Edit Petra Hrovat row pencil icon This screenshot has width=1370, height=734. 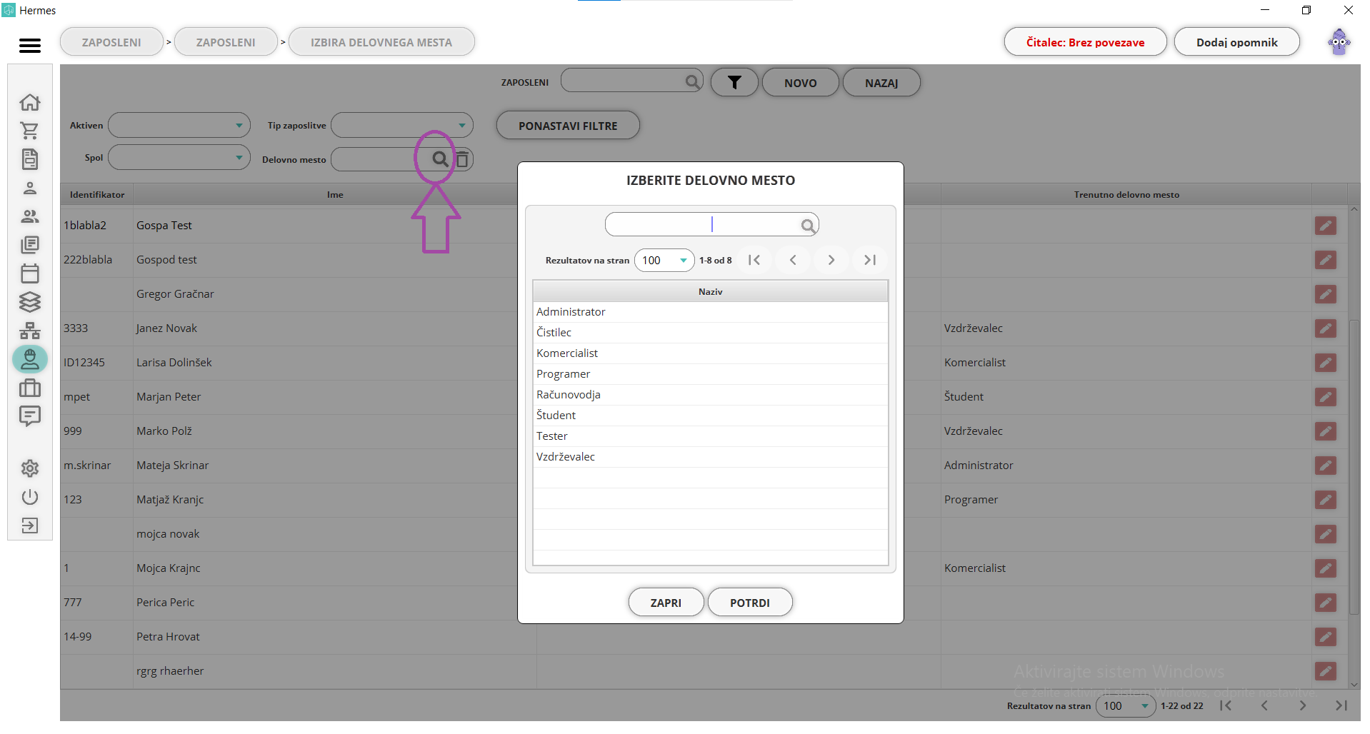pyautogui.click(x=1326, y=637)
